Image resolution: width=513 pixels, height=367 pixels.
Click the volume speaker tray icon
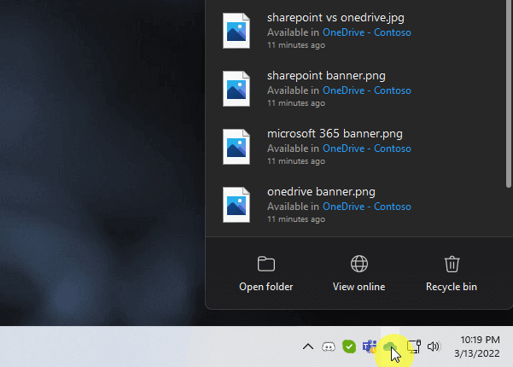pyautogui.click(x=434, y=347)
